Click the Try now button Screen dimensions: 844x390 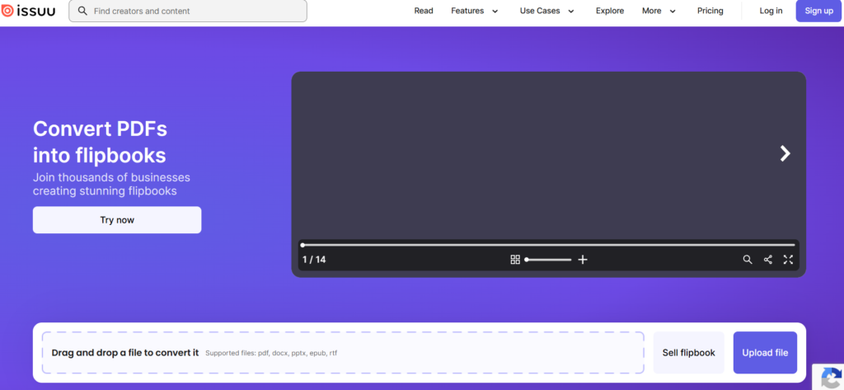pyautogui.click(x=117, y=220)
